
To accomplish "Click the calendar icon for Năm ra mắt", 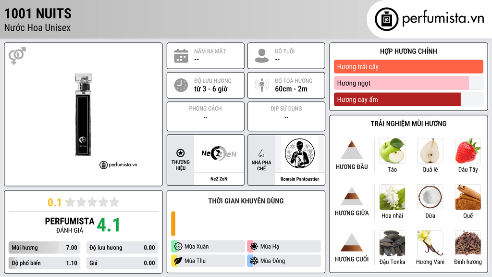I will pos(181,56).
